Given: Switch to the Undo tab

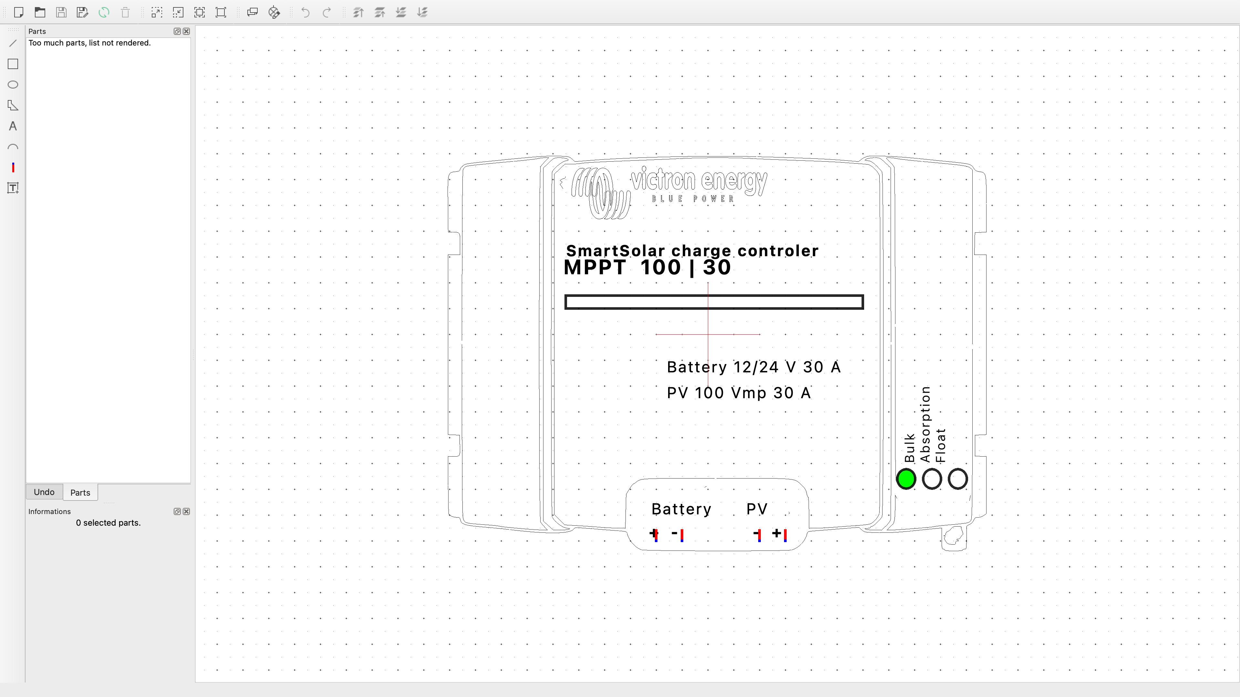Looking at the screenshot, I should click(44, 492).
